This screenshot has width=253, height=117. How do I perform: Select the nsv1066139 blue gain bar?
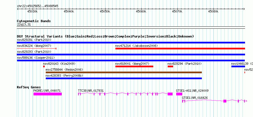coord(238,66)
